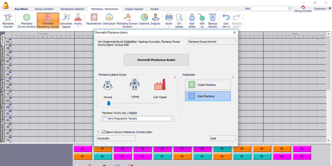Viewport: 332px width, 166px height.
Task: Select Taslak Planlama option
Action: pyautogui.click(x=208, y=85)
